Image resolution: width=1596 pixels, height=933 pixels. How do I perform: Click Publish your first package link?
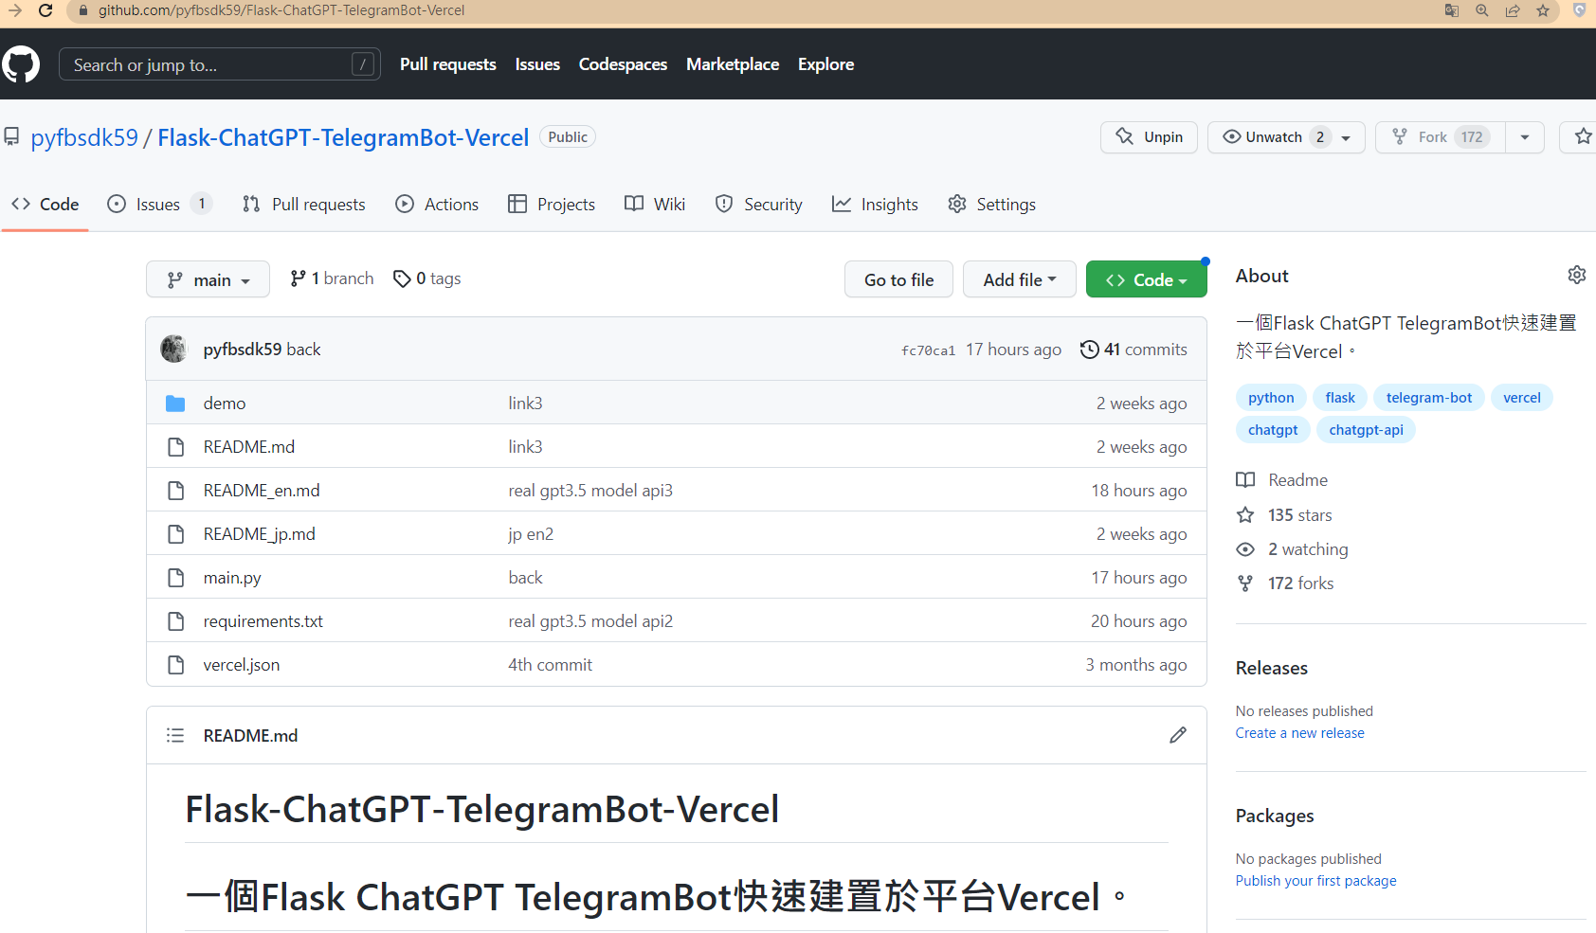click(1315, 881)
